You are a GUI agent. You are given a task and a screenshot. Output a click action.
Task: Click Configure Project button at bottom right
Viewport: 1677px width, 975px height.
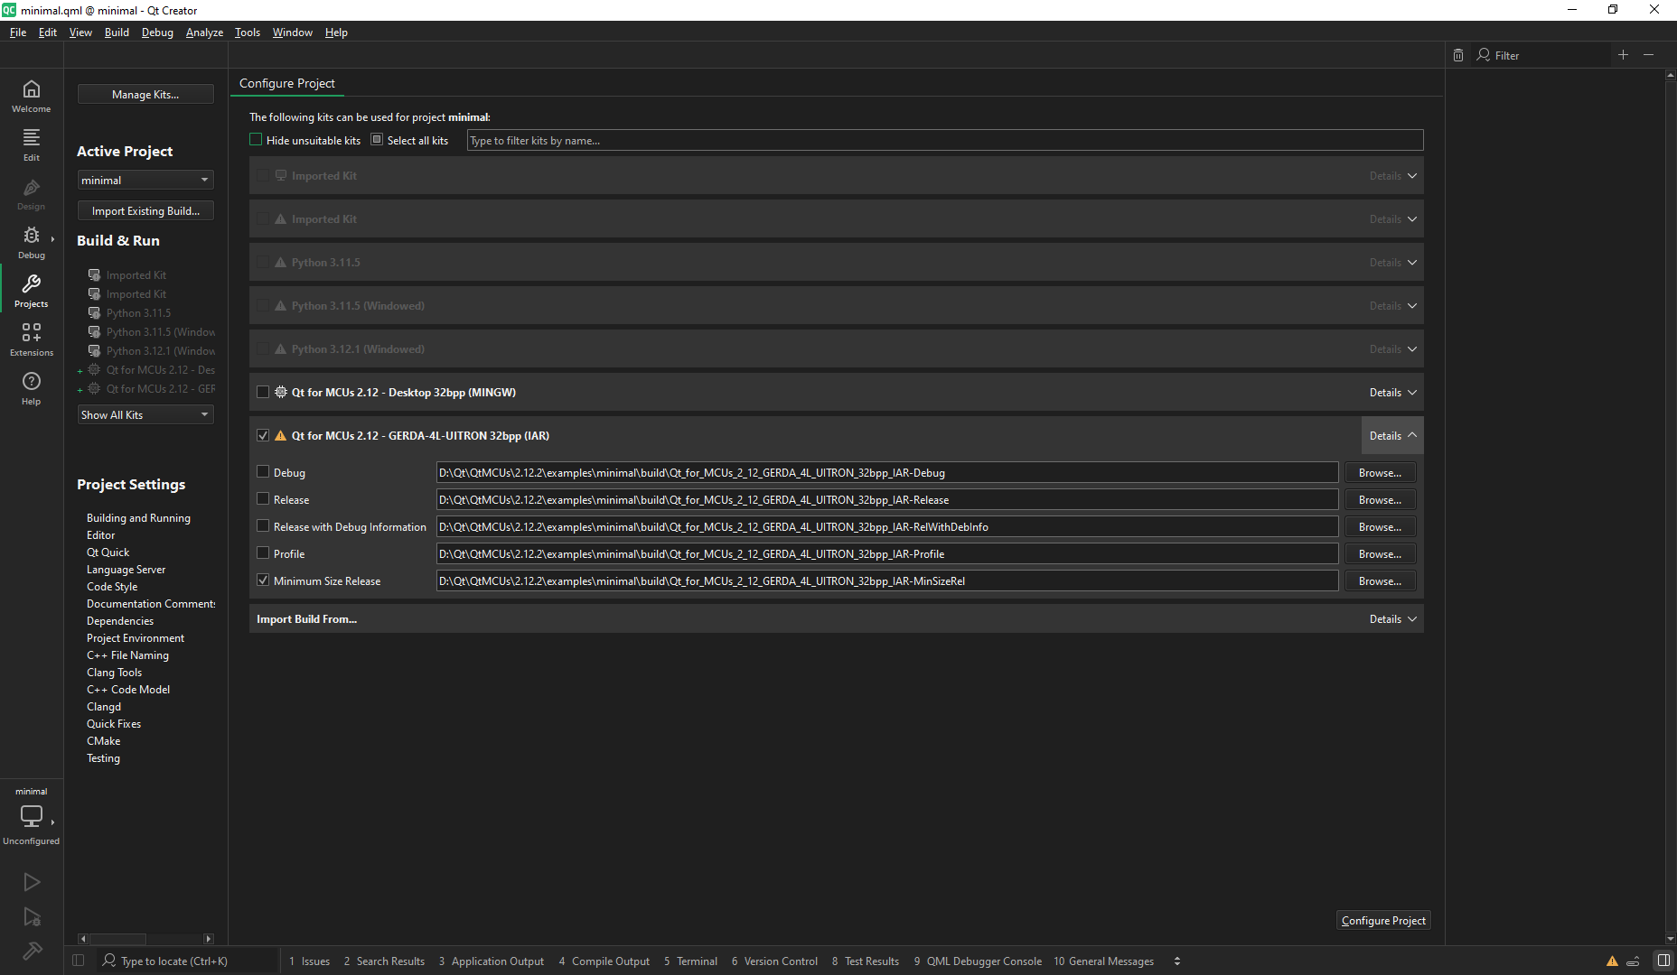(x=1383, y=920)
